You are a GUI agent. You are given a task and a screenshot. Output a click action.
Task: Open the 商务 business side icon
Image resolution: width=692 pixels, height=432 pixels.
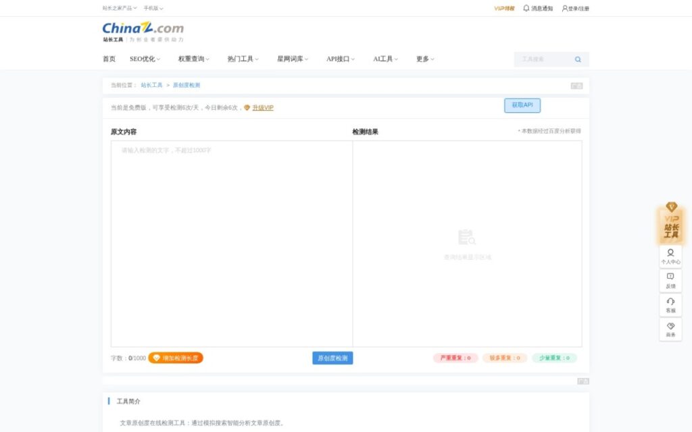click(x=670, y=329)
